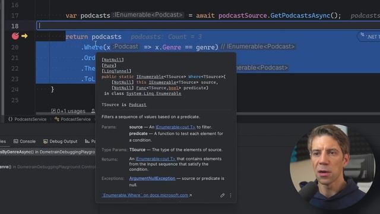Follow the IEnumerable<out T> link in Params

176,127
